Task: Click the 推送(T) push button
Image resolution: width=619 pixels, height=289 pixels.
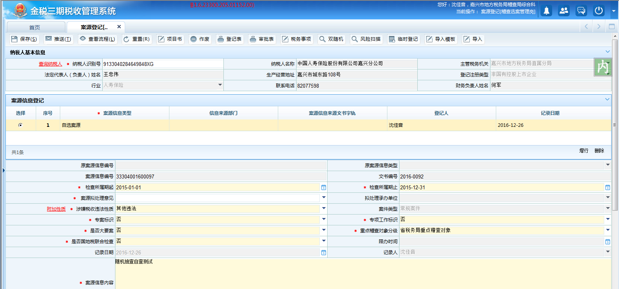Action: 58,39
